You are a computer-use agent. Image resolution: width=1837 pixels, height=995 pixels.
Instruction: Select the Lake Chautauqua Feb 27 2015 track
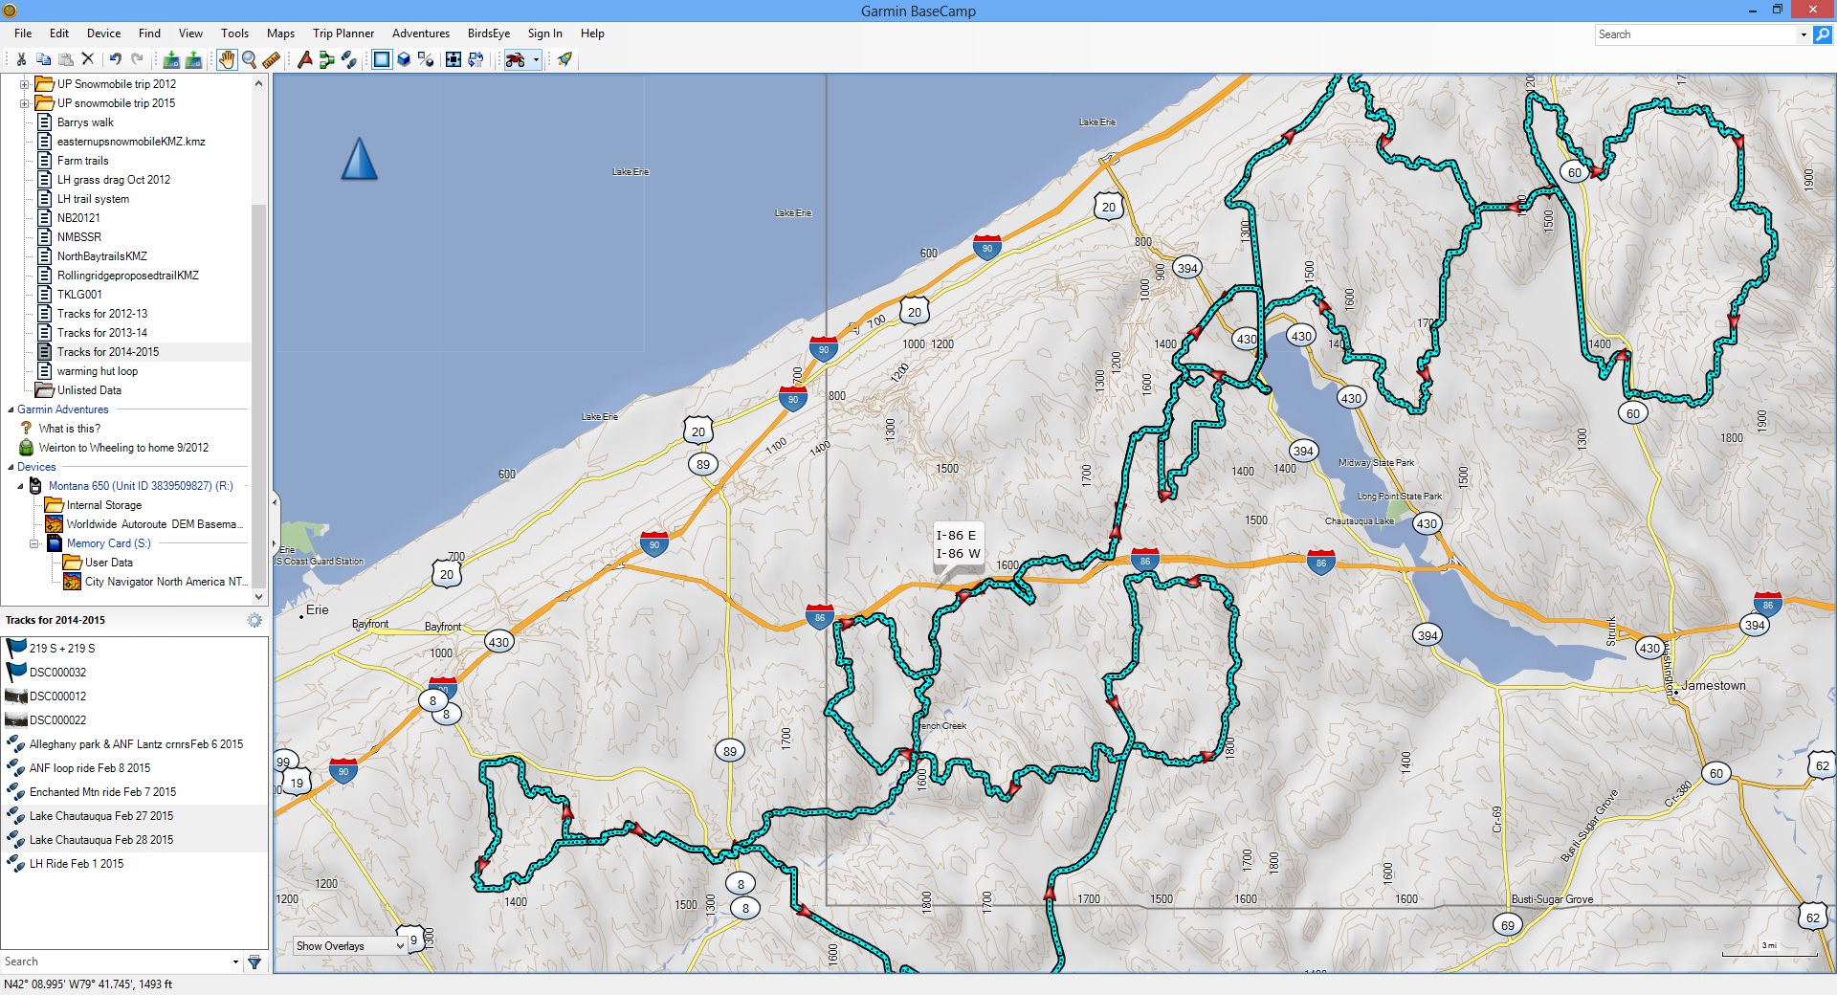(x=101, y=816)
